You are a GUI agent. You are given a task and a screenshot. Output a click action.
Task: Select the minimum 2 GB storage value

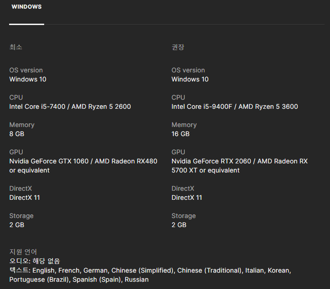(x=17, y=225)
